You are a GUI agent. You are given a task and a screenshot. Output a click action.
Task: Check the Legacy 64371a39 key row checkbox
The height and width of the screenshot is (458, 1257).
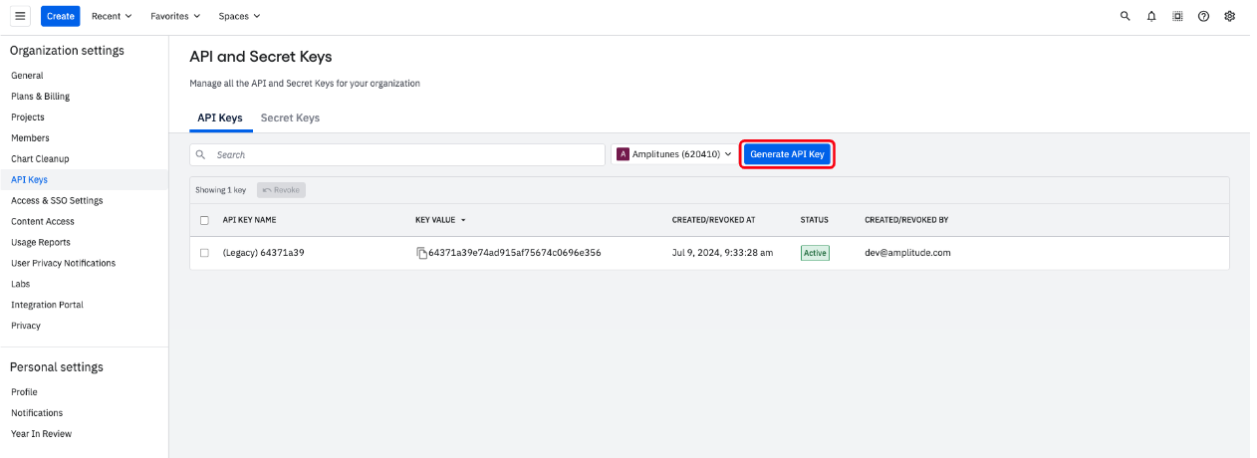[x=204, y=253]
